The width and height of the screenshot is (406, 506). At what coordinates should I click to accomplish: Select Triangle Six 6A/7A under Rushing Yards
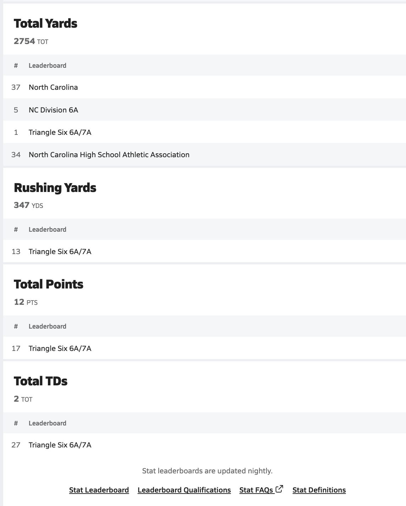(60, 252)
